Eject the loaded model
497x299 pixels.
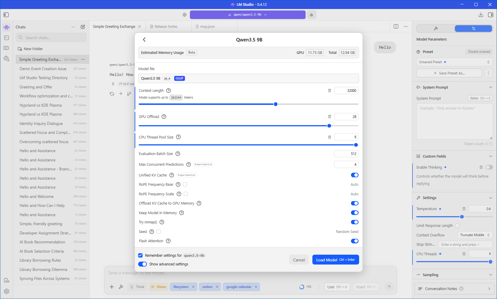point(311,15)
